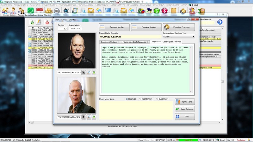Select Informações / Observações / Histórico tab

[166, 42]
